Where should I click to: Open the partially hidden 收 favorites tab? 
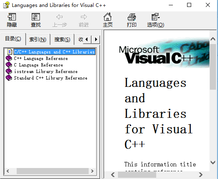[x=80, y=40]
